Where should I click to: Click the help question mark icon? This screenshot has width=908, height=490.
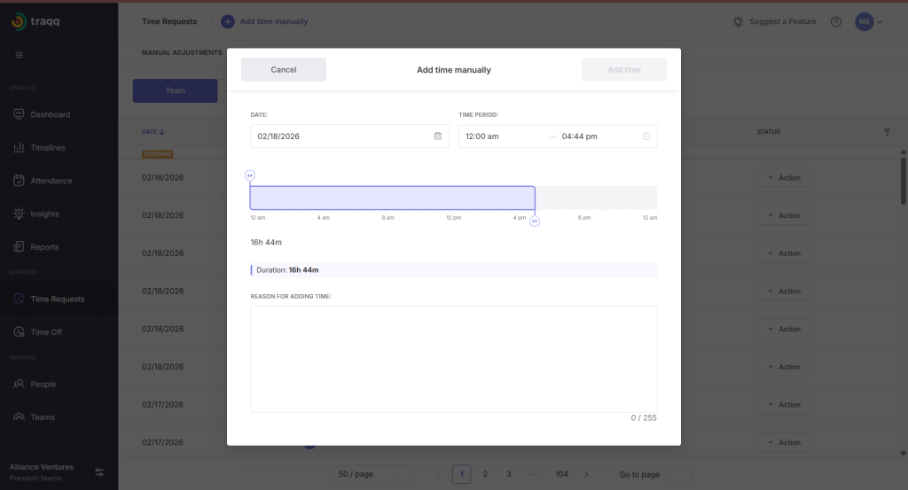click(835, 22)
